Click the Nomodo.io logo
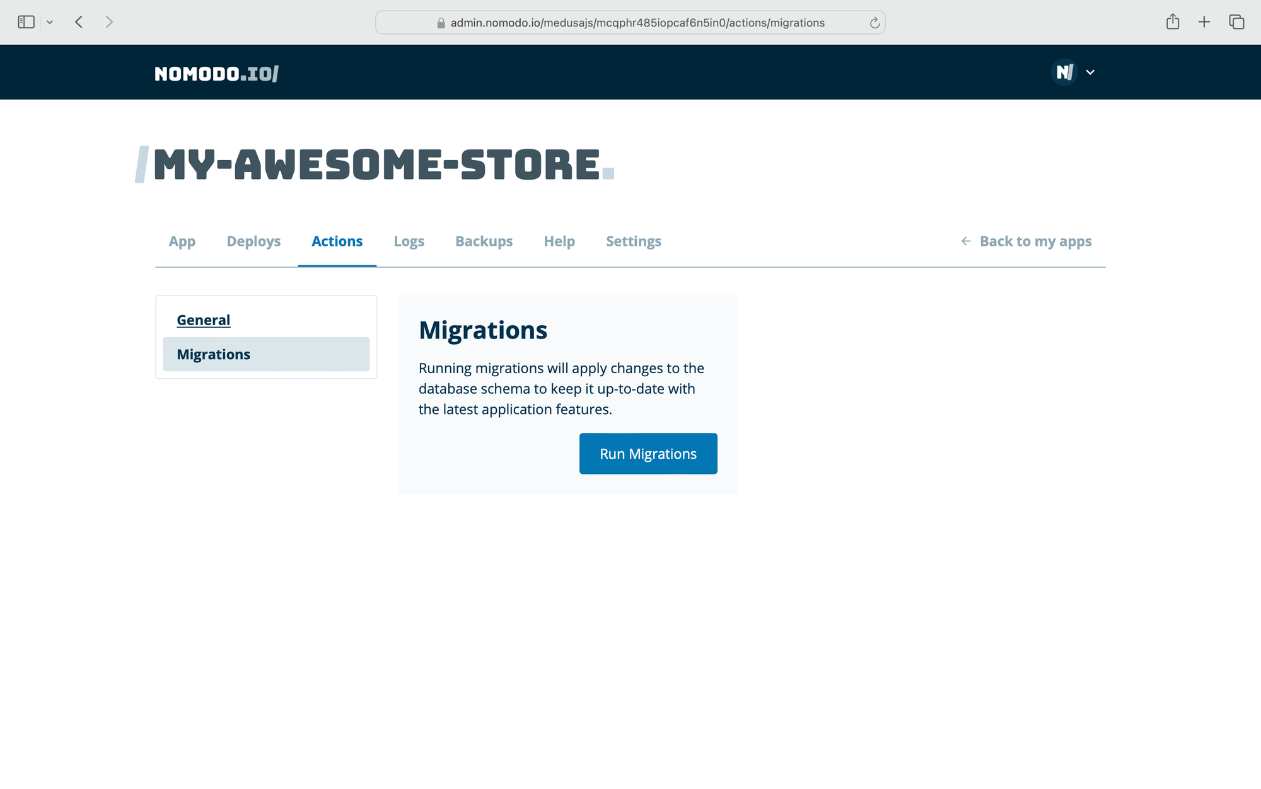 click(216, 74)
